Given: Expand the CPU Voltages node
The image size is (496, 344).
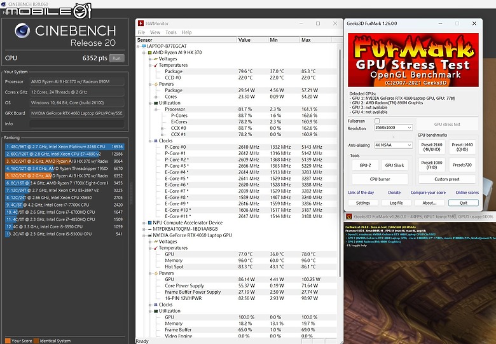Looking at the screenshot, I should click(x=150, y=58).
